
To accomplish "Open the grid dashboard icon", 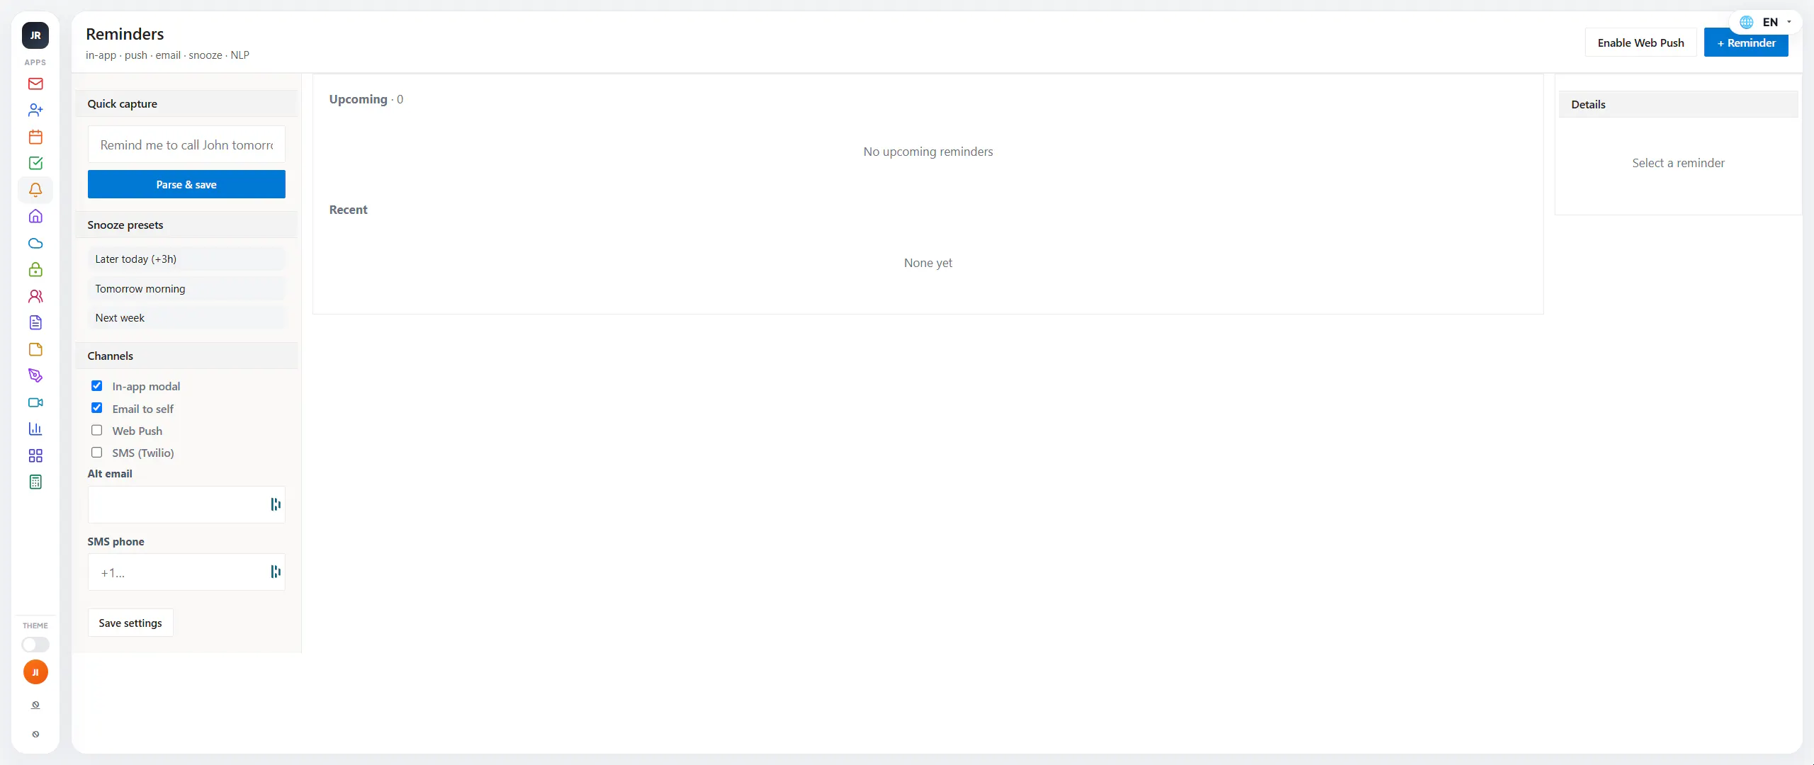I will pos(35,455).
